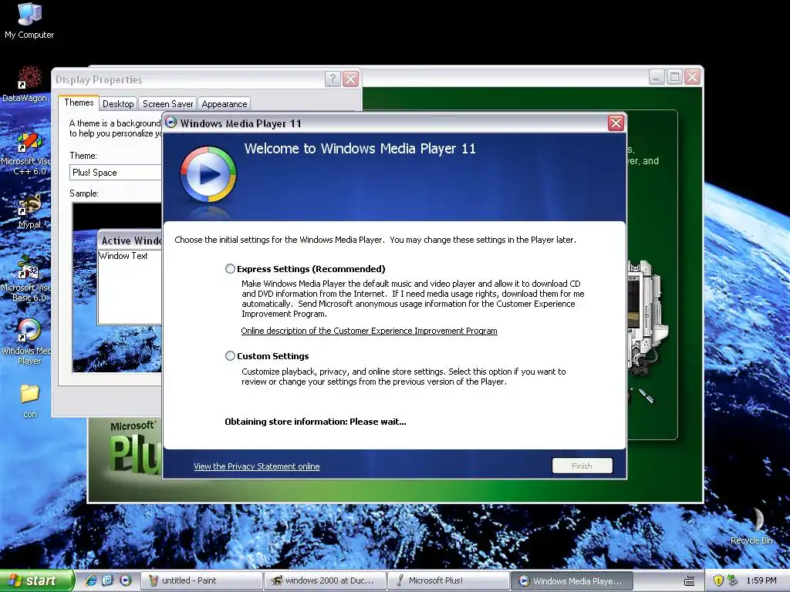790x592 pixels.
Task: Open Customer Experience Improvement Program description link
Action: click(369, 331)
